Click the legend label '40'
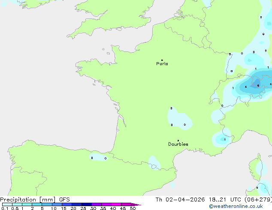 (x=113, y=208)
